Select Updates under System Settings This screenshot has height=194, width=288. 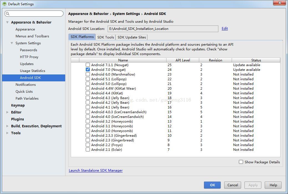click(x=27, y=64)
